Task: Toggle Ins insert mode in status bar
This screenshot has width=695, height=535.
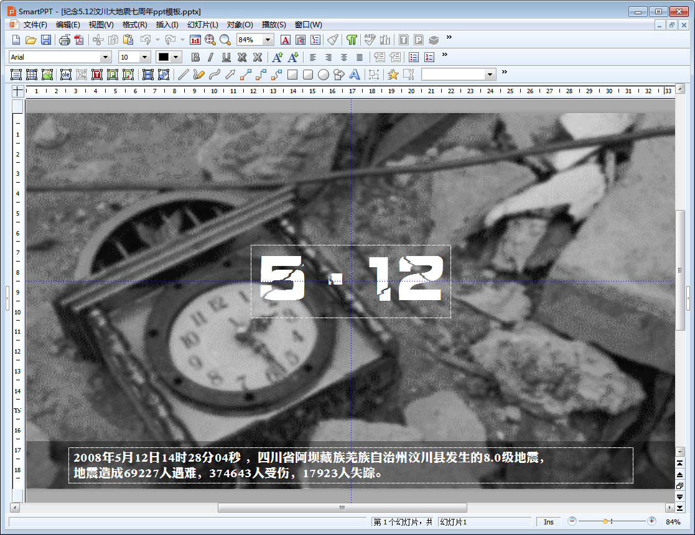Action: (548, 522)
